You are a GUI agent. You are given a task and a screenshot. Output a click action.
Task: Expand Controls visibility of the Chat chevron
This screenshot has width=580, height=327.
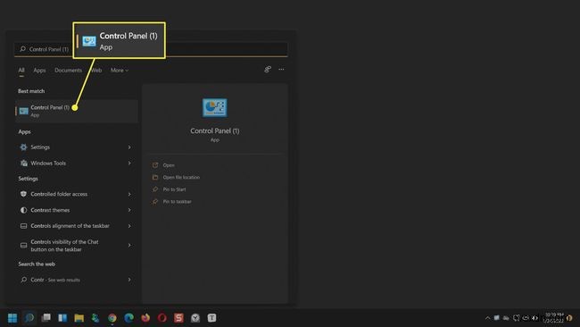click(x=129, y=245)
